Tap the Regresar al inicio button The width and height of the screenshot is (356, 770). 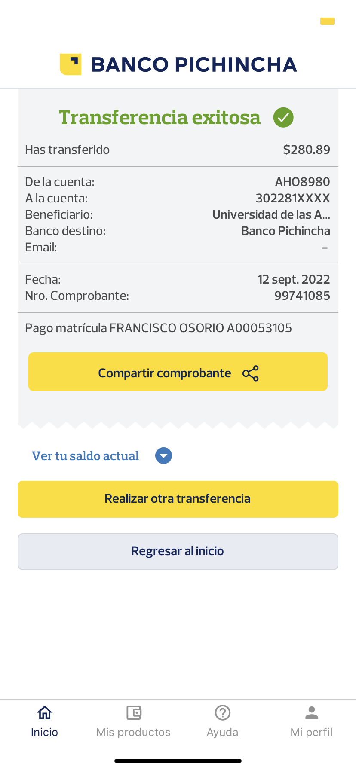pos(178,551)
